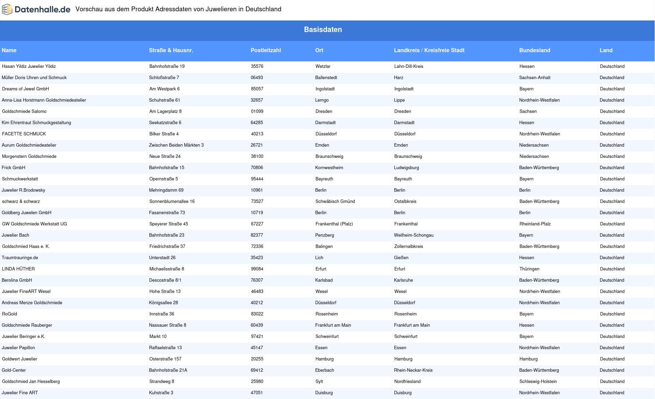Click the Basisdaten section title
Screen dimensions: 655x399
pos(323,30)
